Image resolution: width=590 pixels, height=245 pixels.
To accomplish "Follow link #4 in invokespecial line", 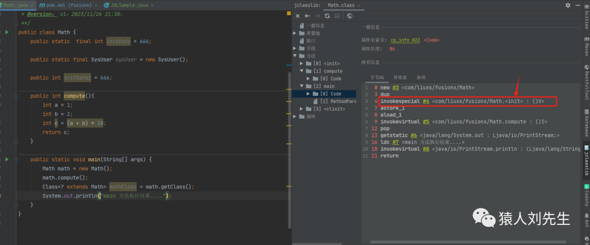I will click(x=425, y=101).
